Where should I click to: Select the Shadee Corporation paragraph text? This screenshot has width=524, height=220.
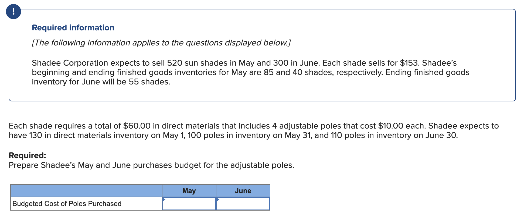(x=243, y=72)
